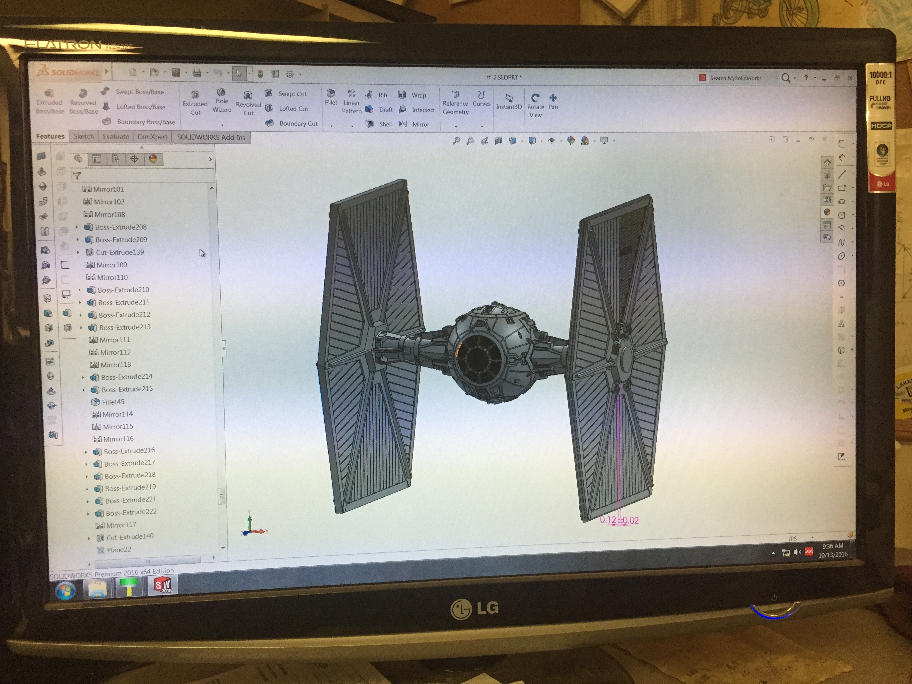Click the Save icon in toolbar
The width and height of the screenshot is (912, 684).
click(x=176, y=73)
